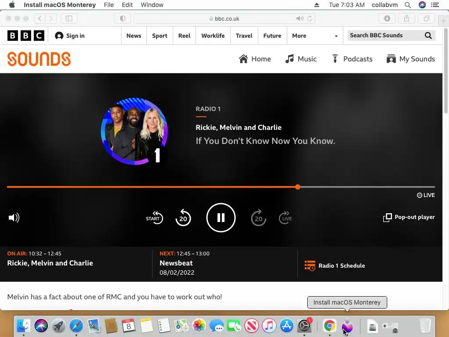
Task: Open the Future section
Action: coord(272,36)
